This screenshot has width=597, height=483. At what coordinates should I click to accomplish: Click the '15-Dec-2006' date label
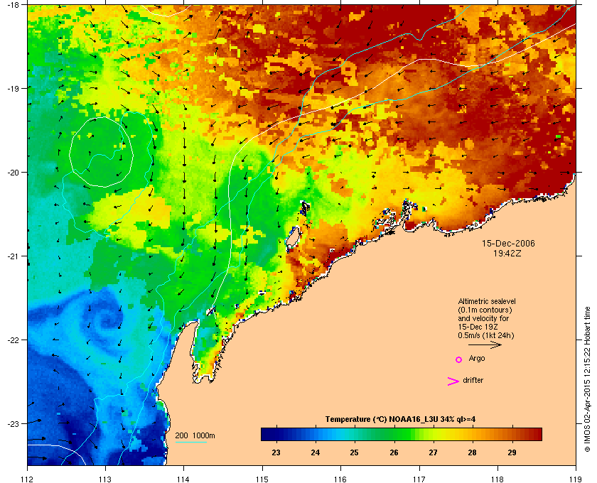tap(508, 244)
